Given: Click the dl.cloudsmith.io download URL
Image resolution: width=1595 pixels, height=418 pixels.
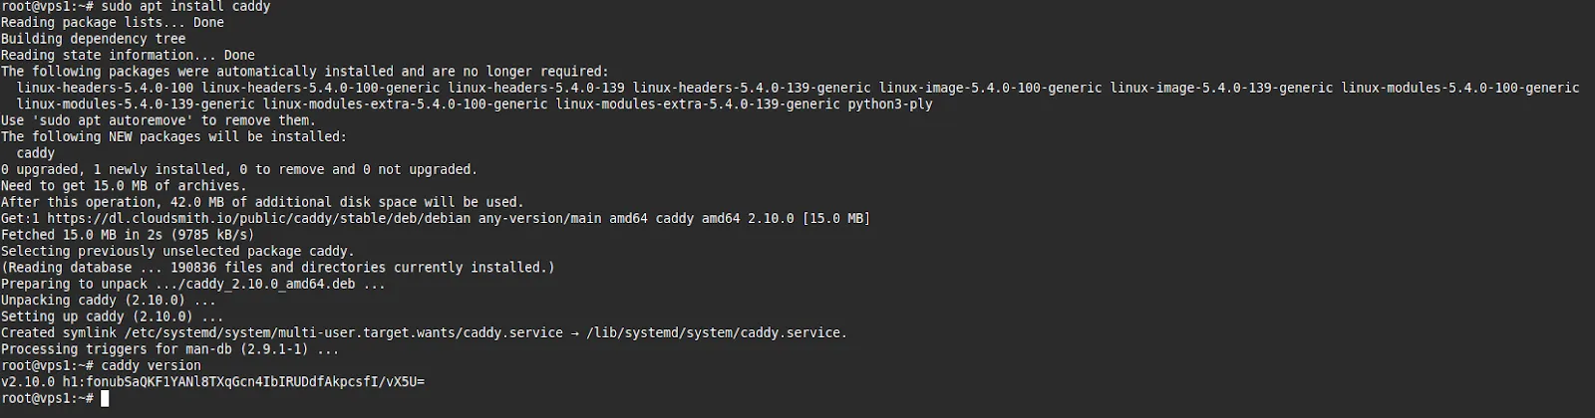Looking at the screenshot, I should pos(257,219).
